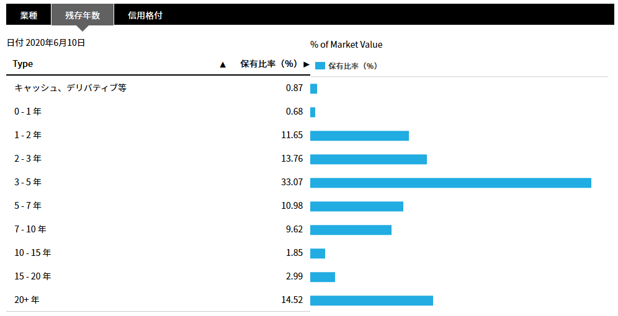The height and width of the screenshot is (316, 618).
Task: Click the 保有比率（%） column header
Action: [x=269, y=64]
